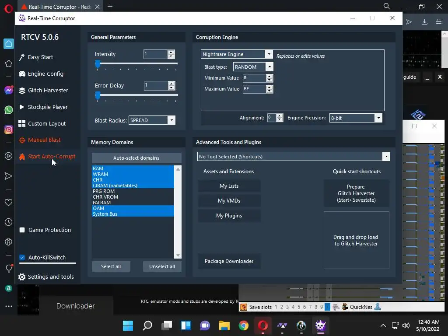Viewport: 448px width, 336px height.
Task: Open Engine Config section
Action: [45, 73]
